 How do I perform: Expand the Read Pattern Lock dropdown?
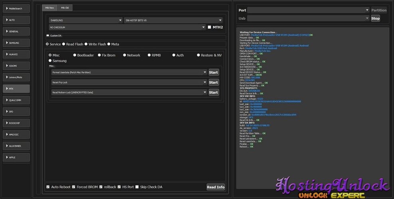[x=129, y=92]
